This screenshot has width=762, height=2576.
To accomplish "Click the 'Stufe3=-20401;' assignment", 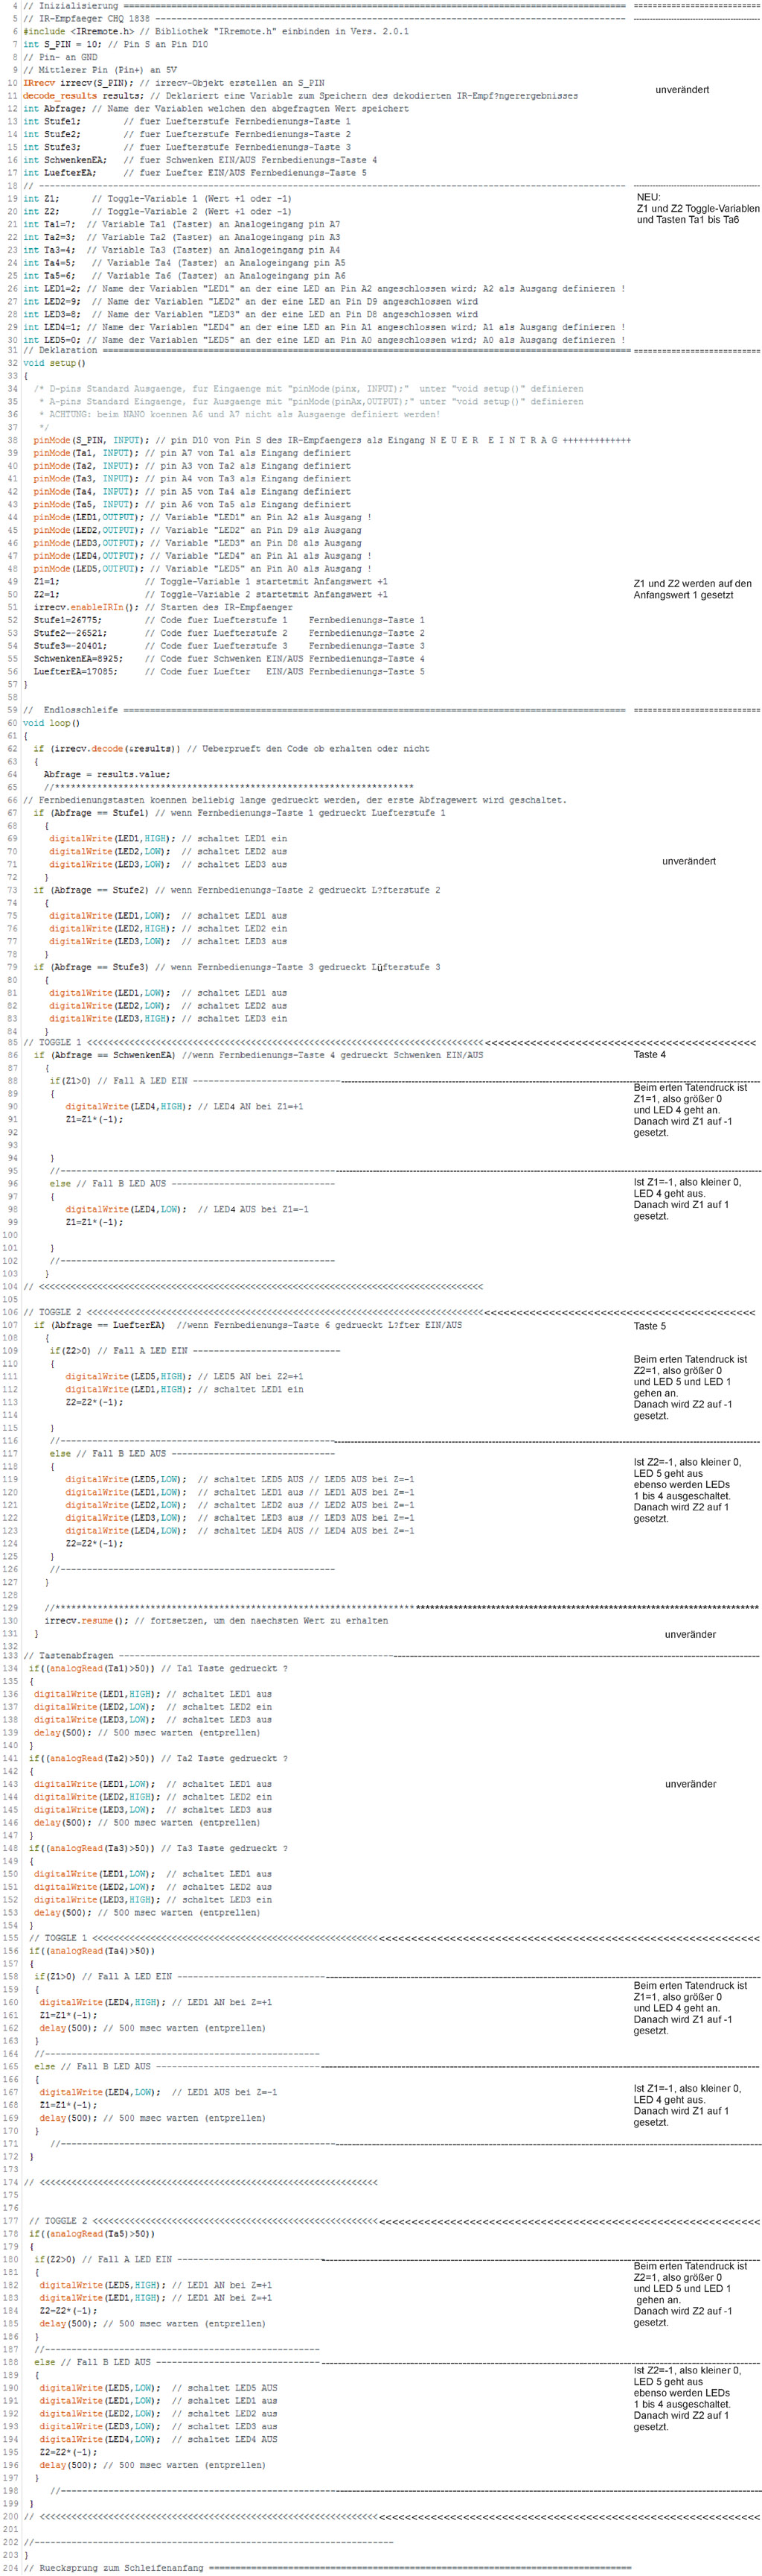I will click(71, 646).
